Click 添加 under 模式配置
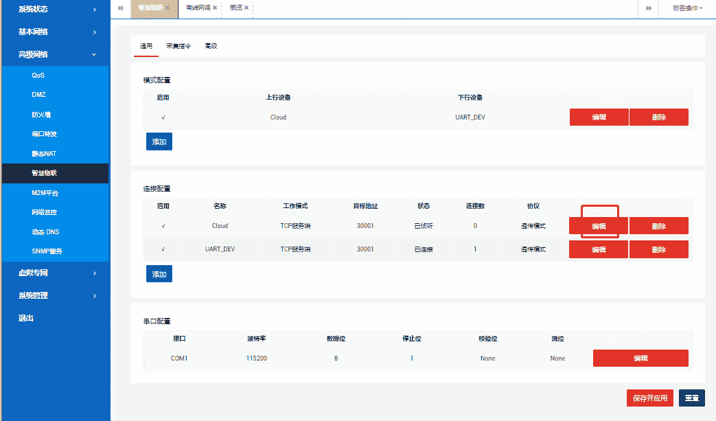Image resolution: width=716 pixels, height=421 pixels. (x=159, y=142)
